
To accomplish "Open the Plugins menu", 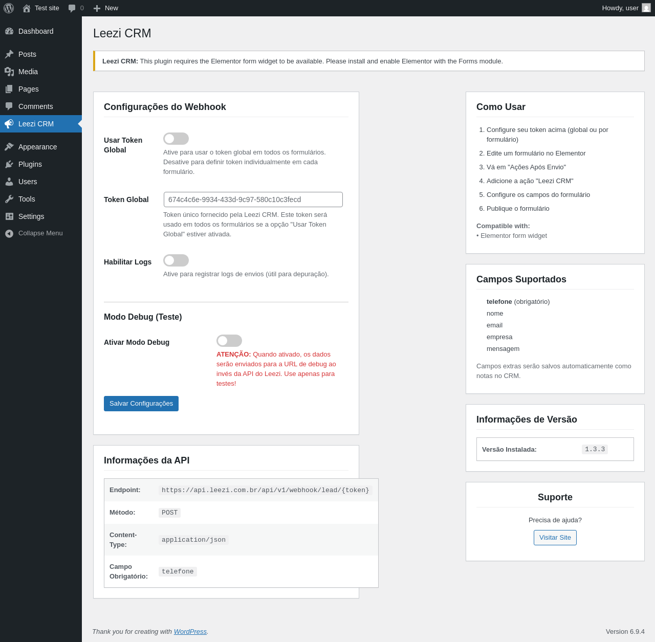I will (x=41, y=164).
